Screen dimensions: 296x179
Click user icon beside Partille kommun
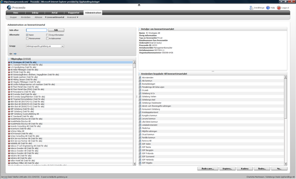[140, 138]
